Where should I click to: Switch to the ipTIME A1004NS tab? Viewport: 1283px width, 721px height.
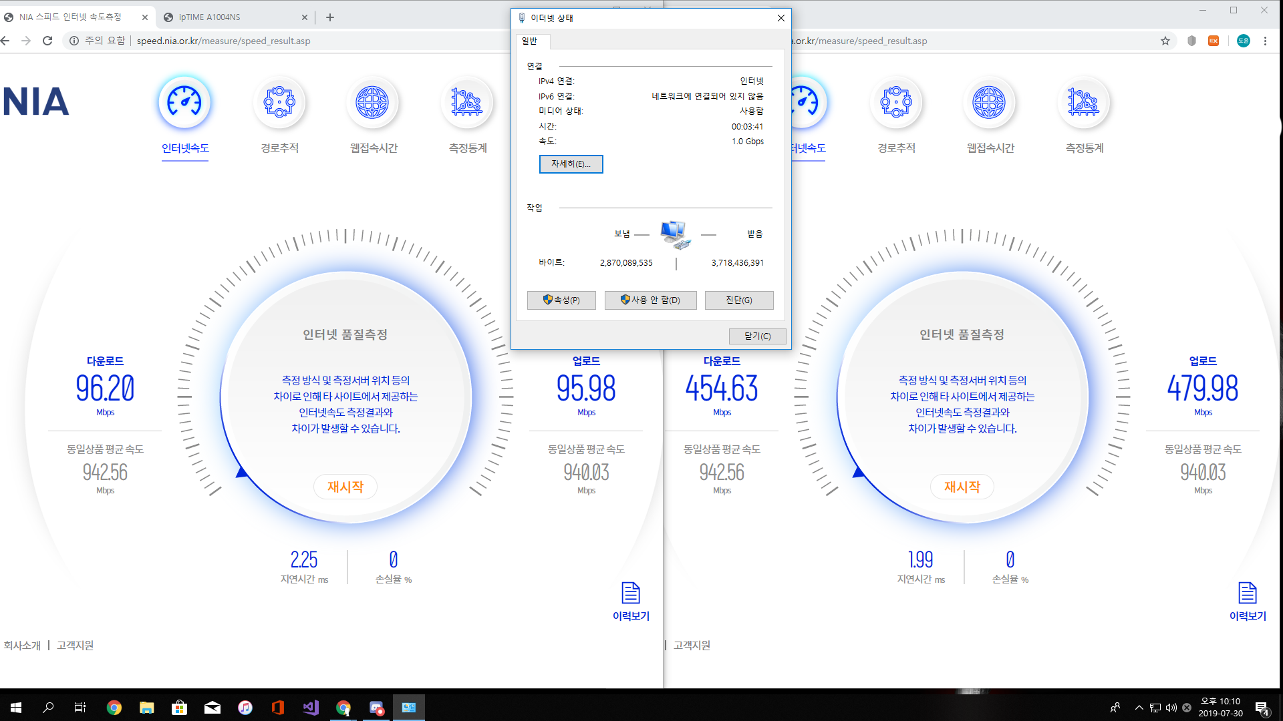pyautogui.click(x=235, y=17)
